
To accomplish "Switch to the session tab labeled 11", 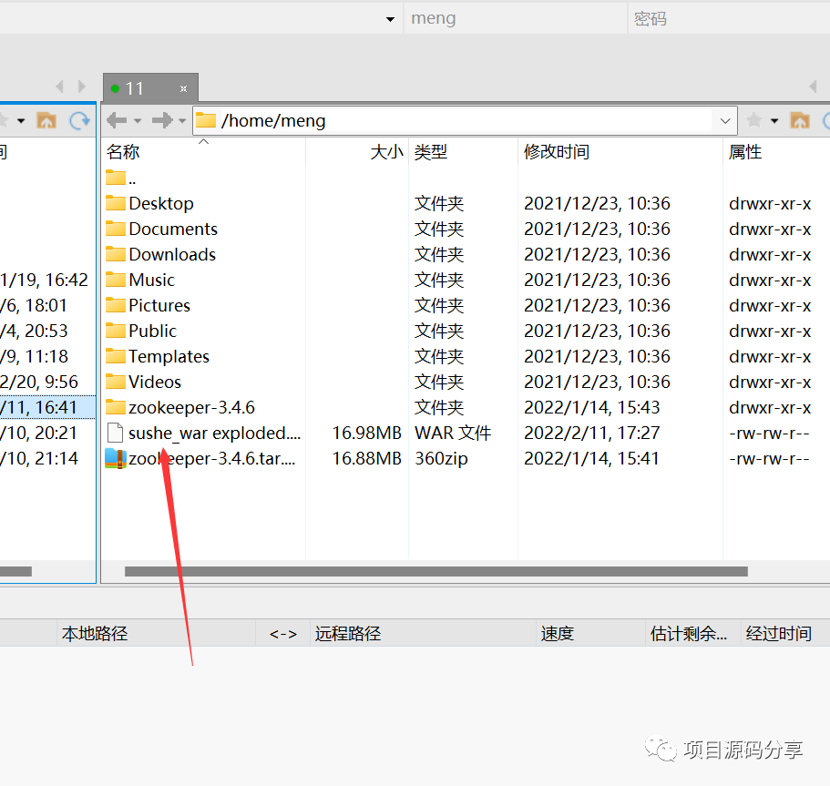I will 138,87.
